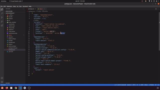Viewport: 160px width, 90px height.
Task: Switch to the package.json editor tab
Action: coord(31,9)
